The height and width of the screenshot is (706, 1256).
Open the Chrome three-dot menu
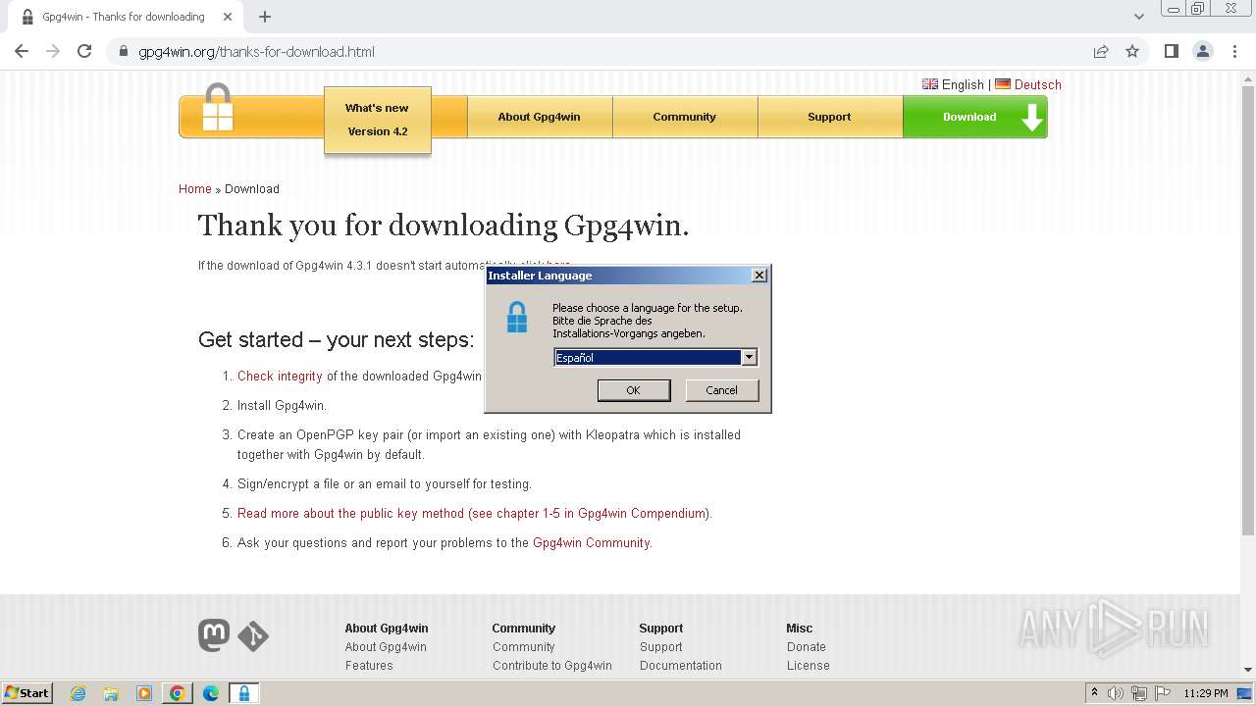[1235, 52]
